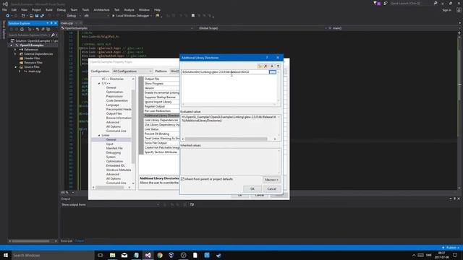The height and width of the screenshot is (260, 463).
Task: Click OK in Additional Library Directories dialog
Action: pyautogui.click(x=252, y=189)
